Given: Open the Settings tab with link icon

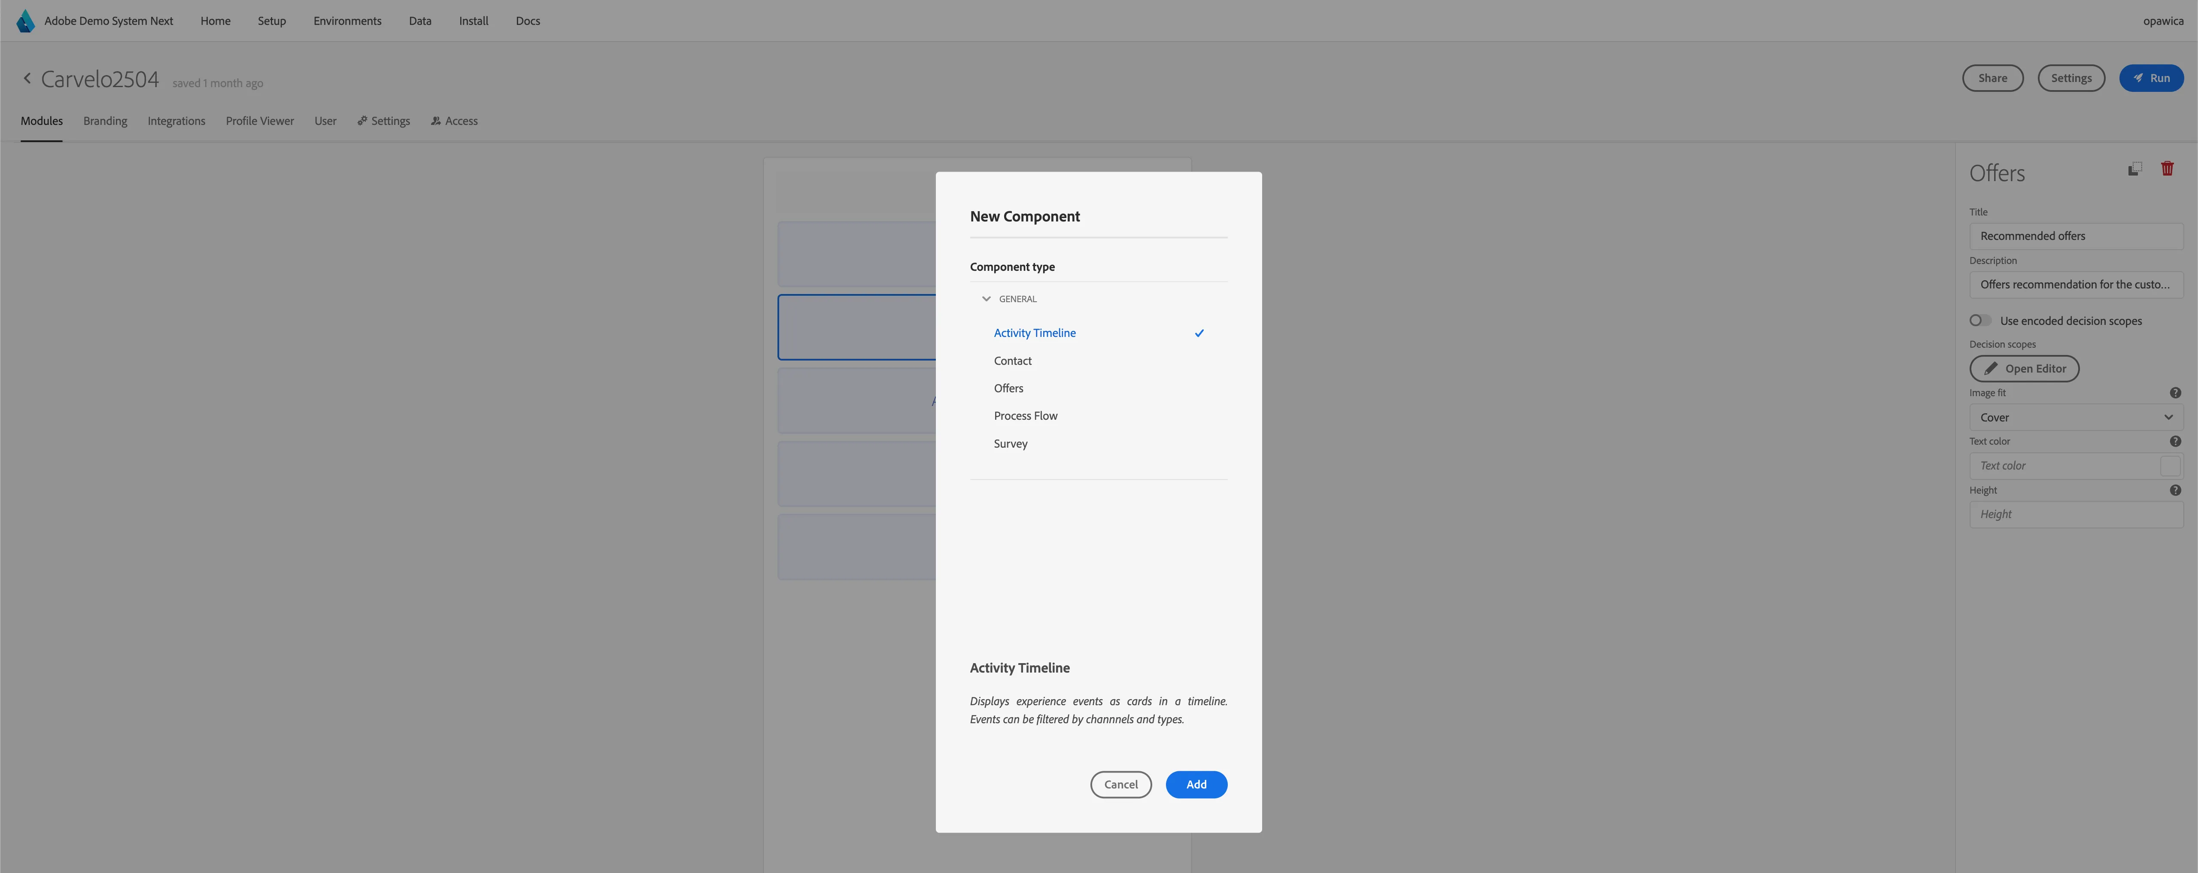Looking at the screenshot, I should (383, 121).
